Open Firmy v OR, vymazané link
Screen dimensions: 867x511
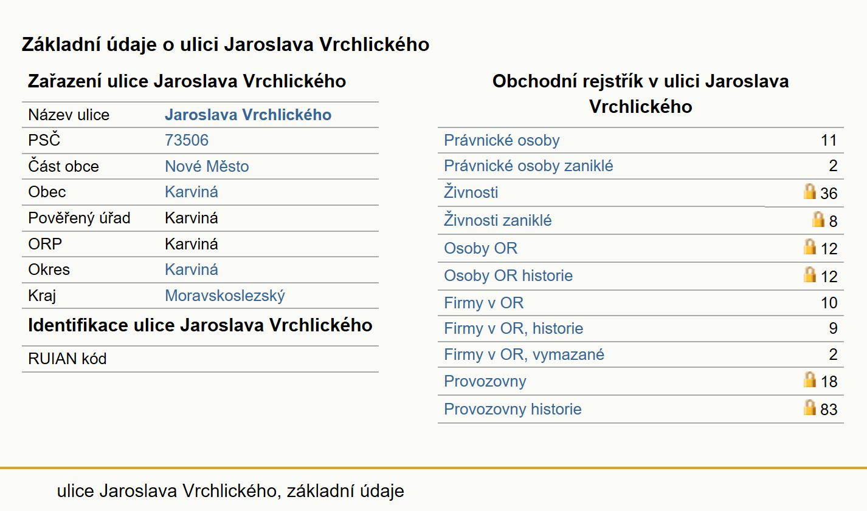coord(524,354)
